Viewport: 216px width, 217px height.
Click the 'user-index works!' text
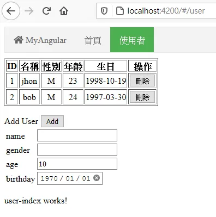click(36, 201)
